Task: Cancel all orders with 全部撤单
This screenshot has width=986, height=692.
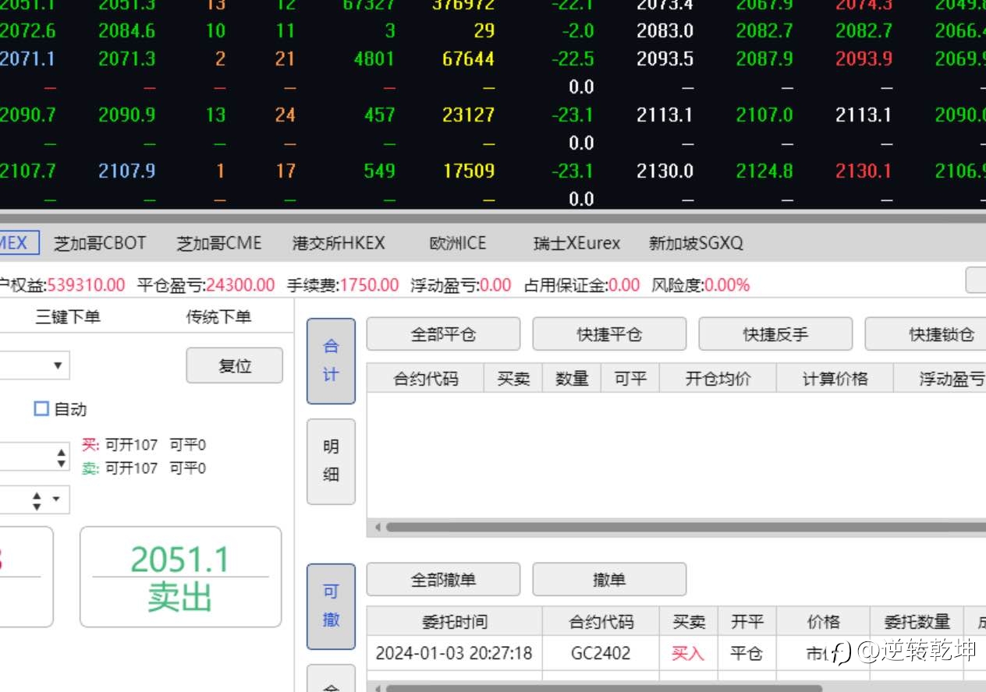Action: click(x=443, y=580)
